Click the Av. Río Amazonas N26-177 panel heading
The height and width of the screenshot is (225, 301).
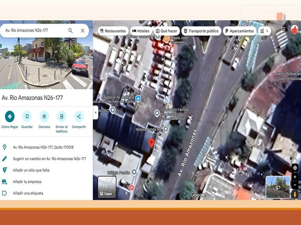click(x=32, y=98)
